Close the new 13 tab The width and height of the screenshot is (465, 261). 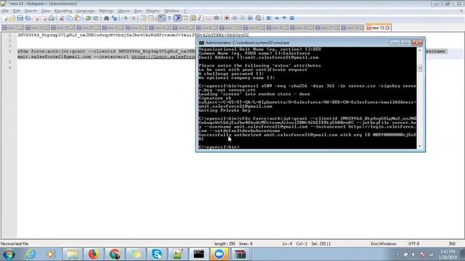[x=387, y=28]
